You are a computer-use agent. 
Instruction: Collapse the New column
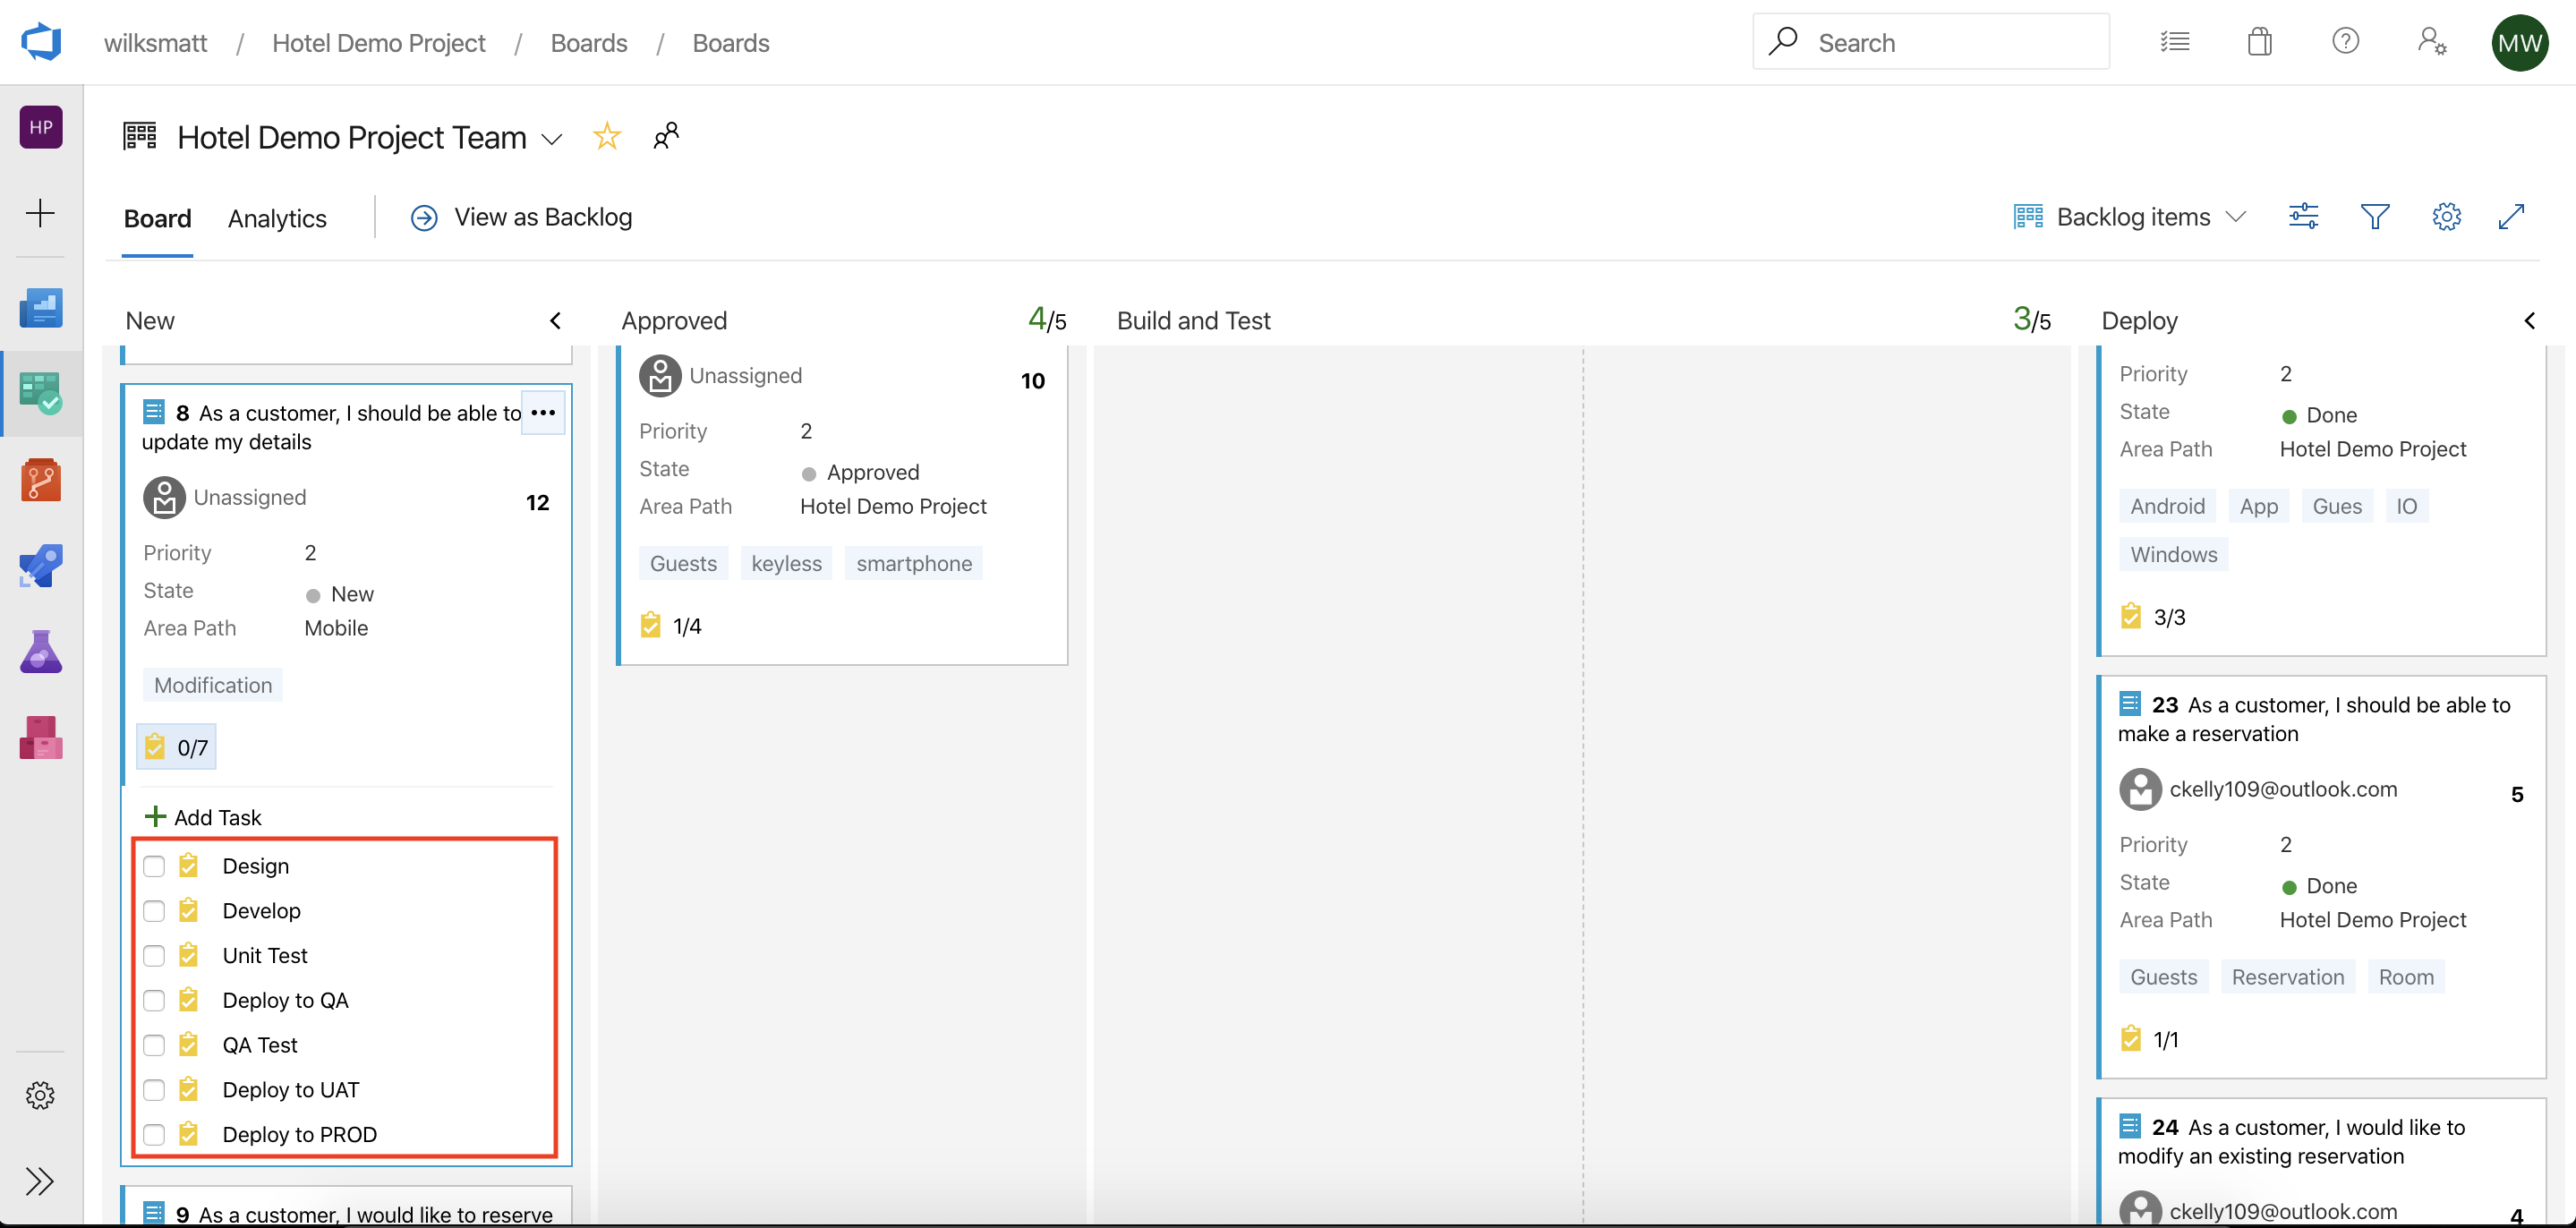coord(555,320)
